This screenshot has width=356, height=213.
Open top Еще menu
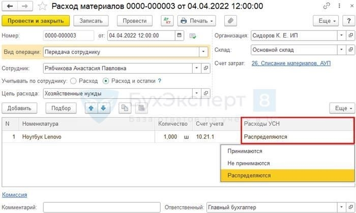pos(325,21)
